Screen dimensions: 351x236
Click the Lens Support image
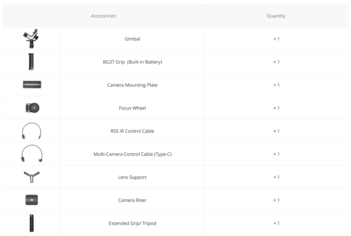(x=32, y=177)
